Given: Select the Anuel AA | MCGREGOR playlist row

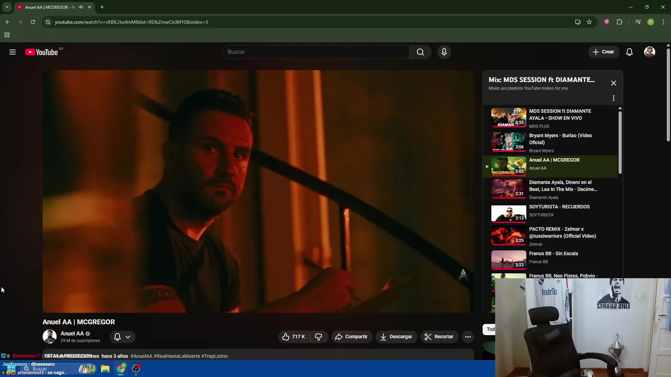Looking at the screenshot, I should pyautogui.click(x=550, y=167).
